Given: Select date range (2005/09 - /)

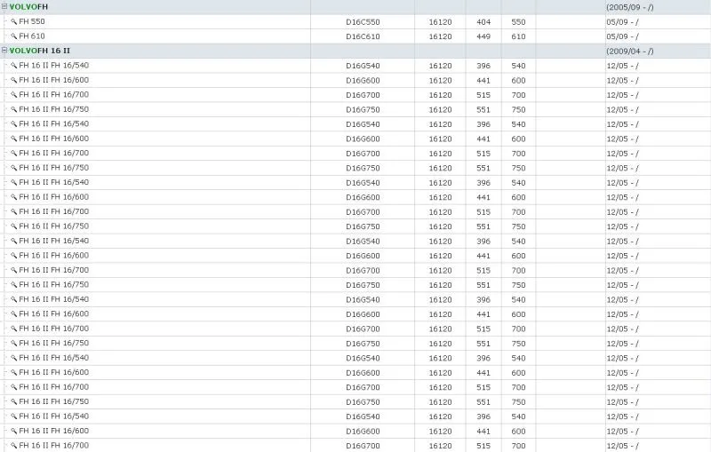Looking at the screenshot, I should point(630,7).
